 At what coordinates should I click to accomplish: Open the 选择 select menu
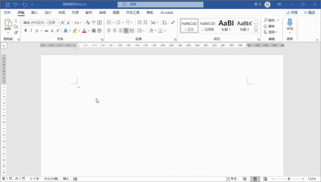click(x=271, y=32)
